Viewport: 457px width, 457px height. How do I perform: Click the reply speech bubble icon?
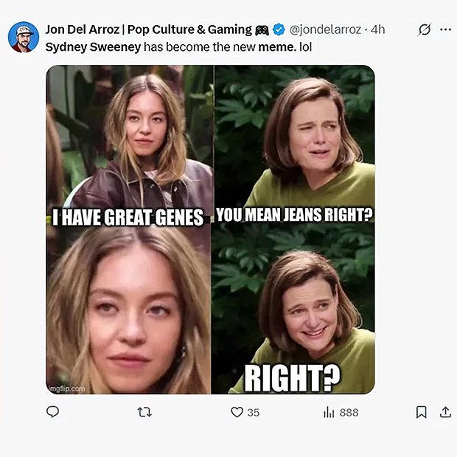pyautogui.click(x=53, y=412)
